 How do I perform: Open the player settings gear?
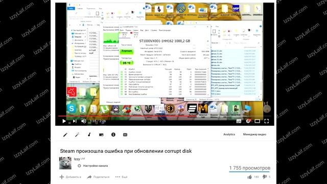(248, 121)
